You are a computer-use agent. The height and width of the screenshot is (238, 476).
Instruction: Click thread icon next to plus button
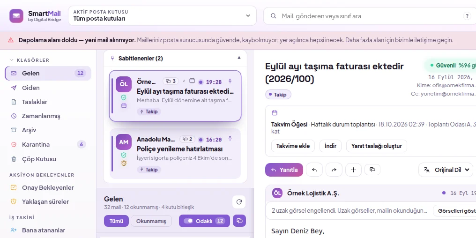(372, 170)
